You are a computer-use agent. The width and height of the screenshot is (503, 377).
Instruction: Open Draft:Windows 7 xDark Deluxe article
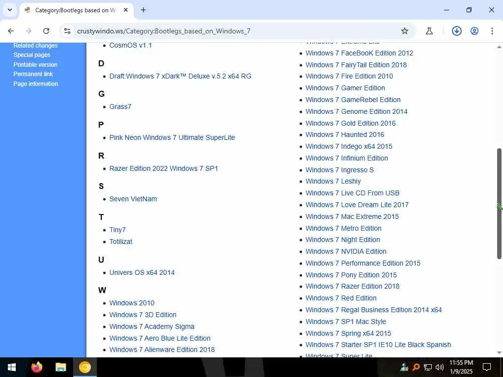180,76
